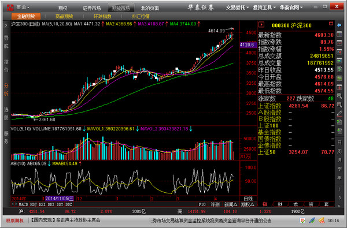Zoom out with the red magnifier
Viewport: 347px width, 228px height.
click(339, 104)
